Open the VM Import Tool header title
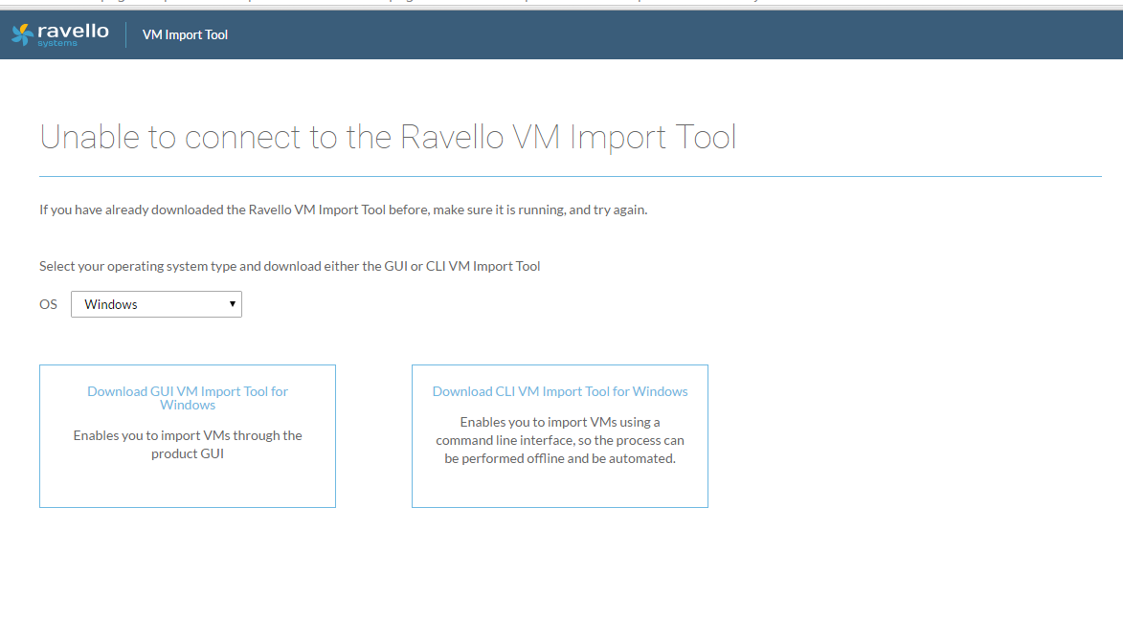1123x640 pixels. coord(185,34)
